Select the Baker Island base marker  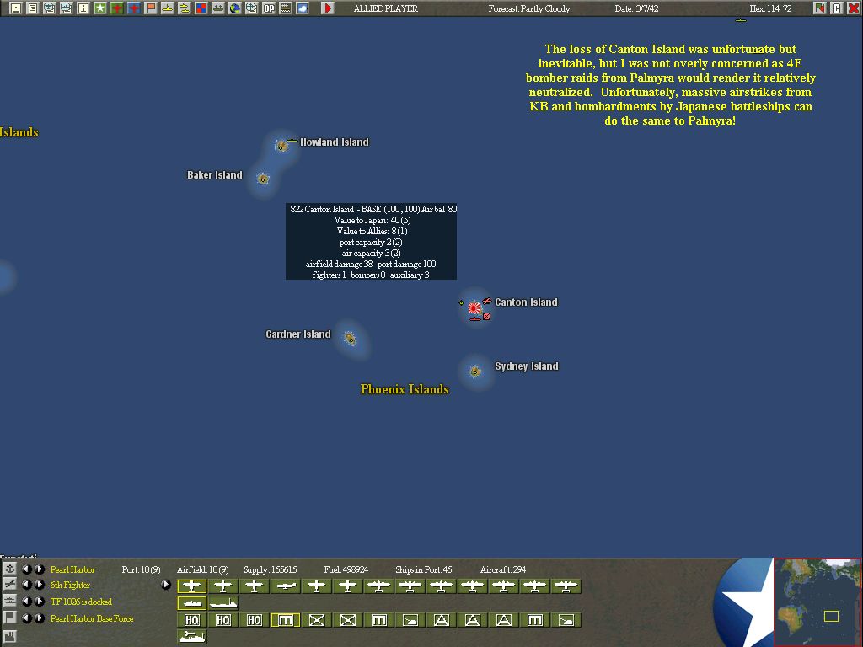[263, 179]
